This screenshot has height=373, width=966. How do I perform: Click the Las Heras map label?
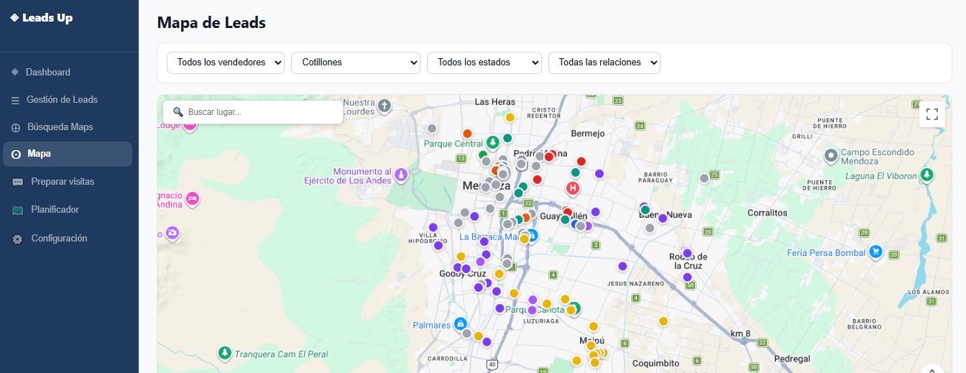pos(495,102)
